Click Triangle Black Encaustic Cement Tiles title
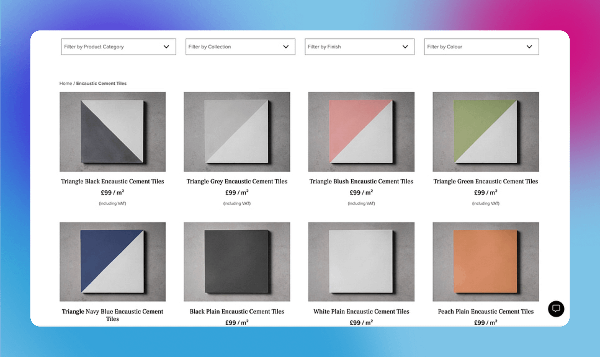The height and width of the screenshot is (357, 600). (x=112, y=181)
